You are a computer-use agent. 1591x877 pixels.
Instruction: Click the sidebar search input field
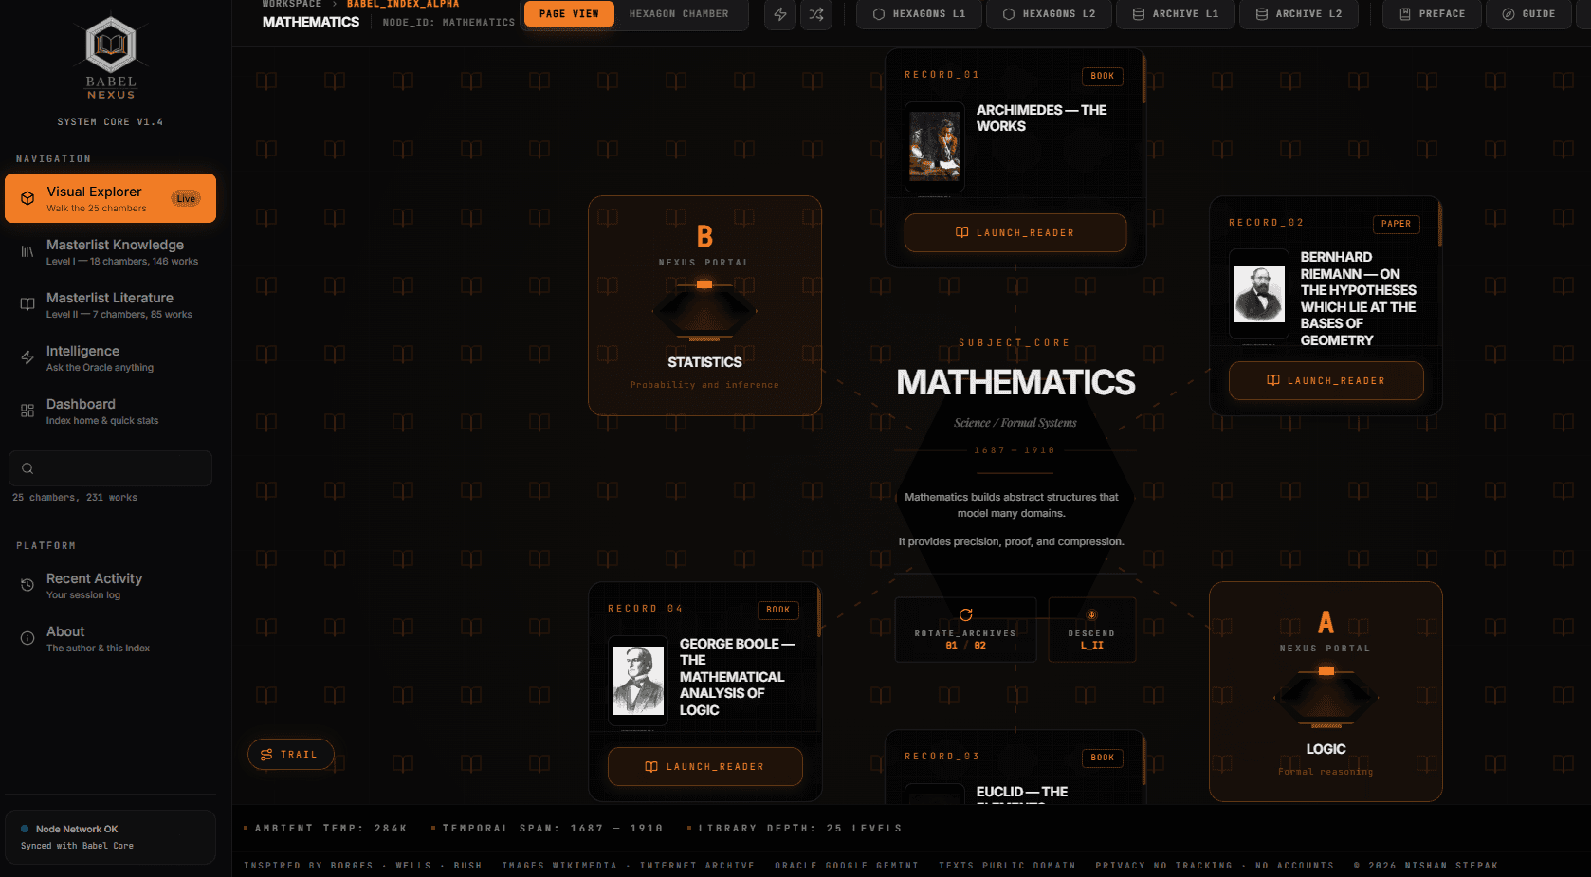click(110, 468)
